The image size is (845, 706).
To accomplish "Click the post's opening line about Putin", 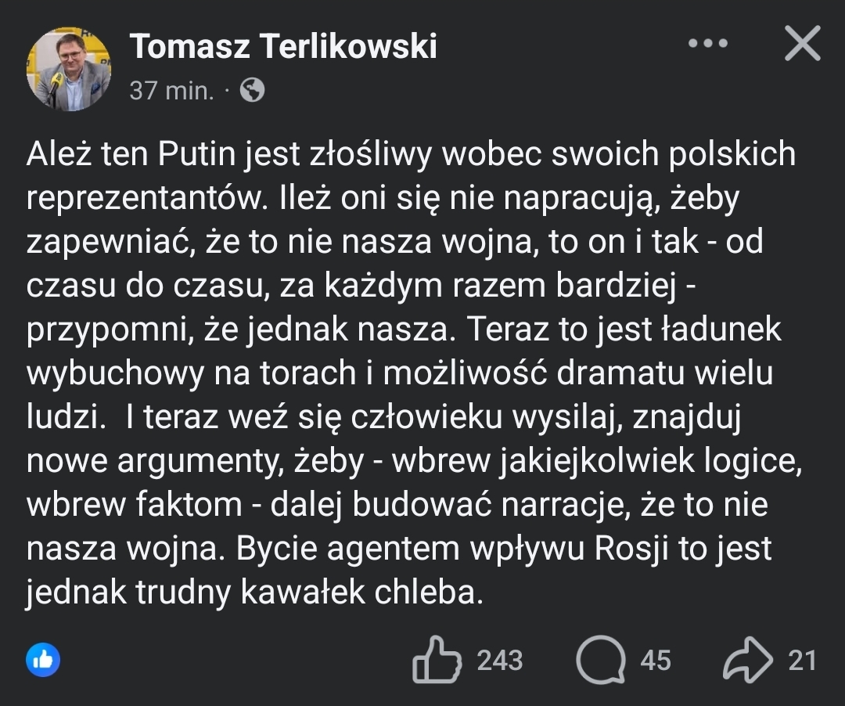I will pyautogui.click(x=410, y=154).
